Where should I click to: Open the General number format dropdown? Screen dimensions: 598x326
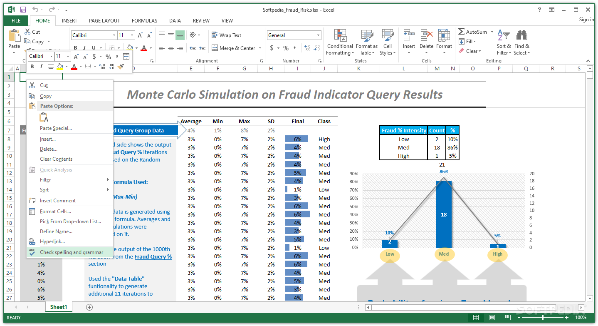[318, 35]
